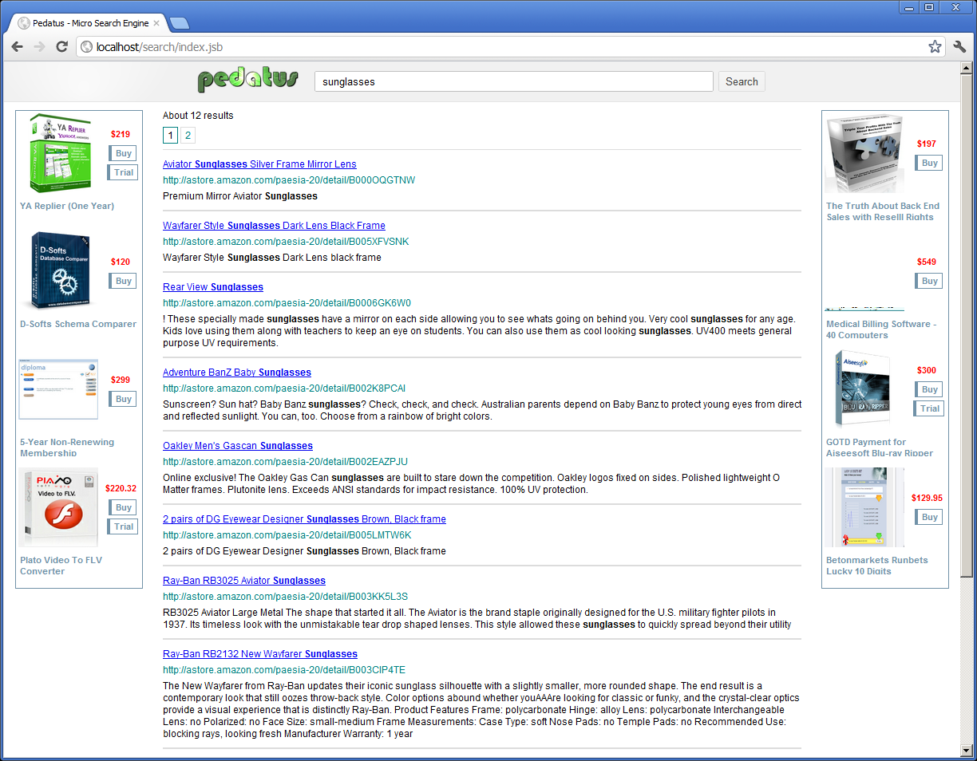This screenshot has height=761, width=977.
Task: Open Wayfarer Style Sunglasses Dark Lens result
Action: click(x=274, y=226)
